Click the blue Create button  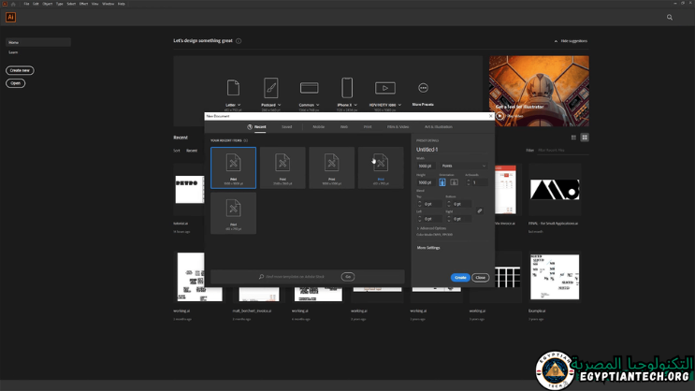point(460,278)
